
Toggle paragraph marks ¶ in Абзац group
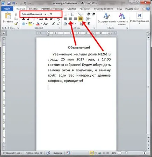point(89,24)
